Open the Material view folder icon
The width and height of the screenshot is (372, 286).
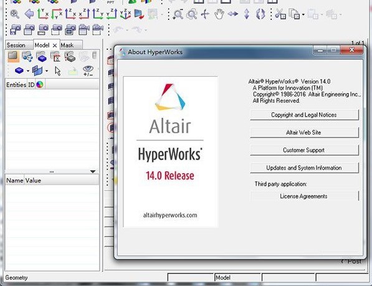(x=55, y=57)
